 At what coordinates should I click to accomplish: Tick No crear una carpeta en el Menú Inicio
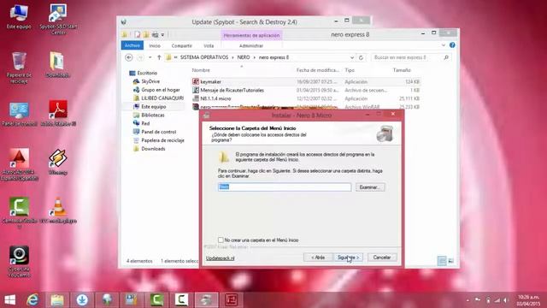(221, 240)
